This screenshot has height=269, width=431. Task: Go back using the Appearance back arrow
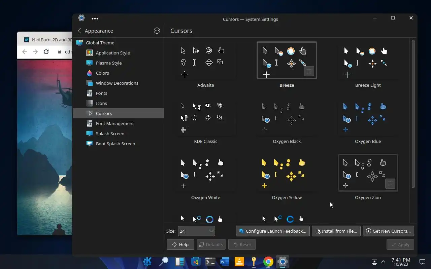(79, 31)
